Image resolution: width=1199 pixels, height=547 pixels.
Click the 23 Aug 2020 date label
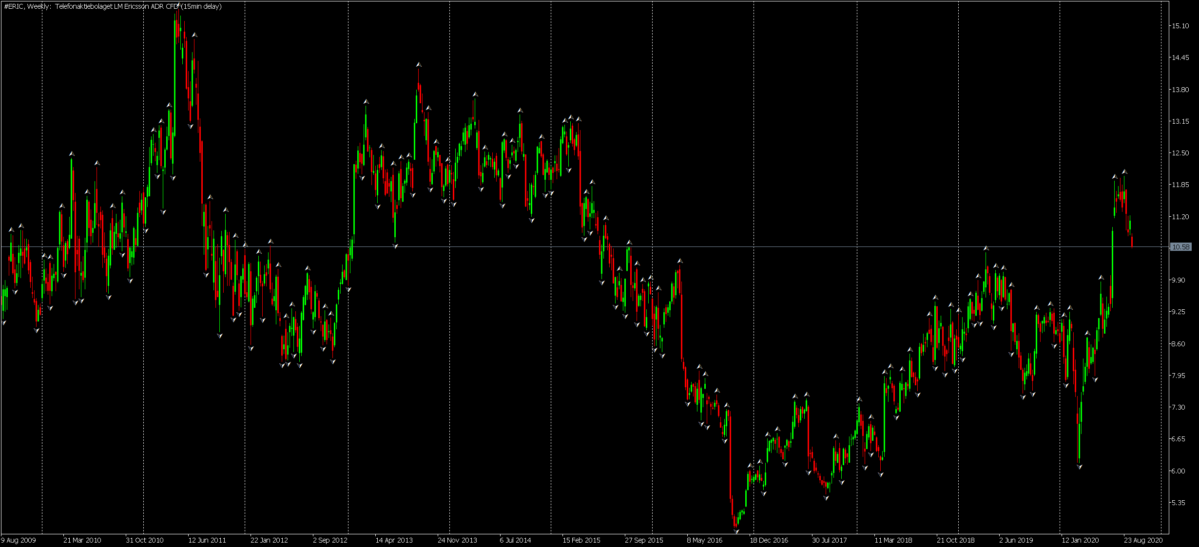[1143, 540]
